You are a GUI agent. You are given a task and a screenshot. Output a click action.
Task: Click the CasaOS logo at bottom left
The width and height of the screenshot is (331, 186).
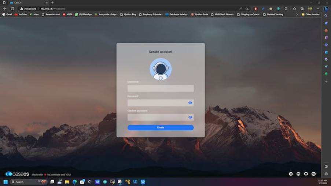tap(17, 174)
